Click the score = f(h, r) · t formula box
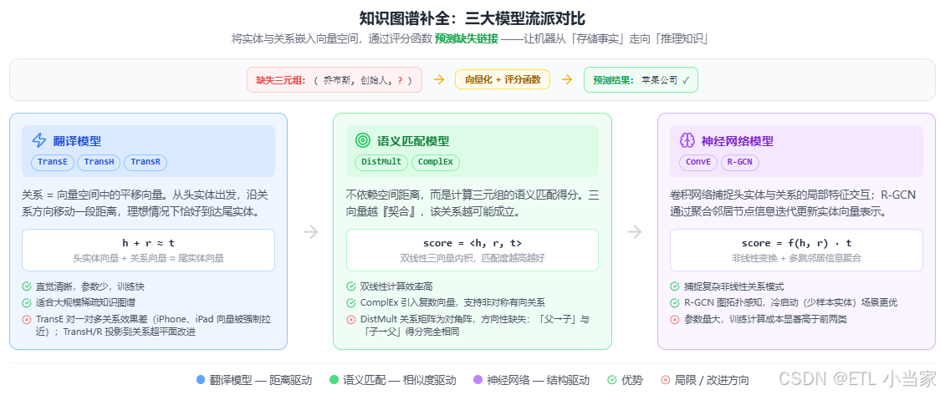Image resolution: width=940 pixels, height=395 pixels. 796,251
